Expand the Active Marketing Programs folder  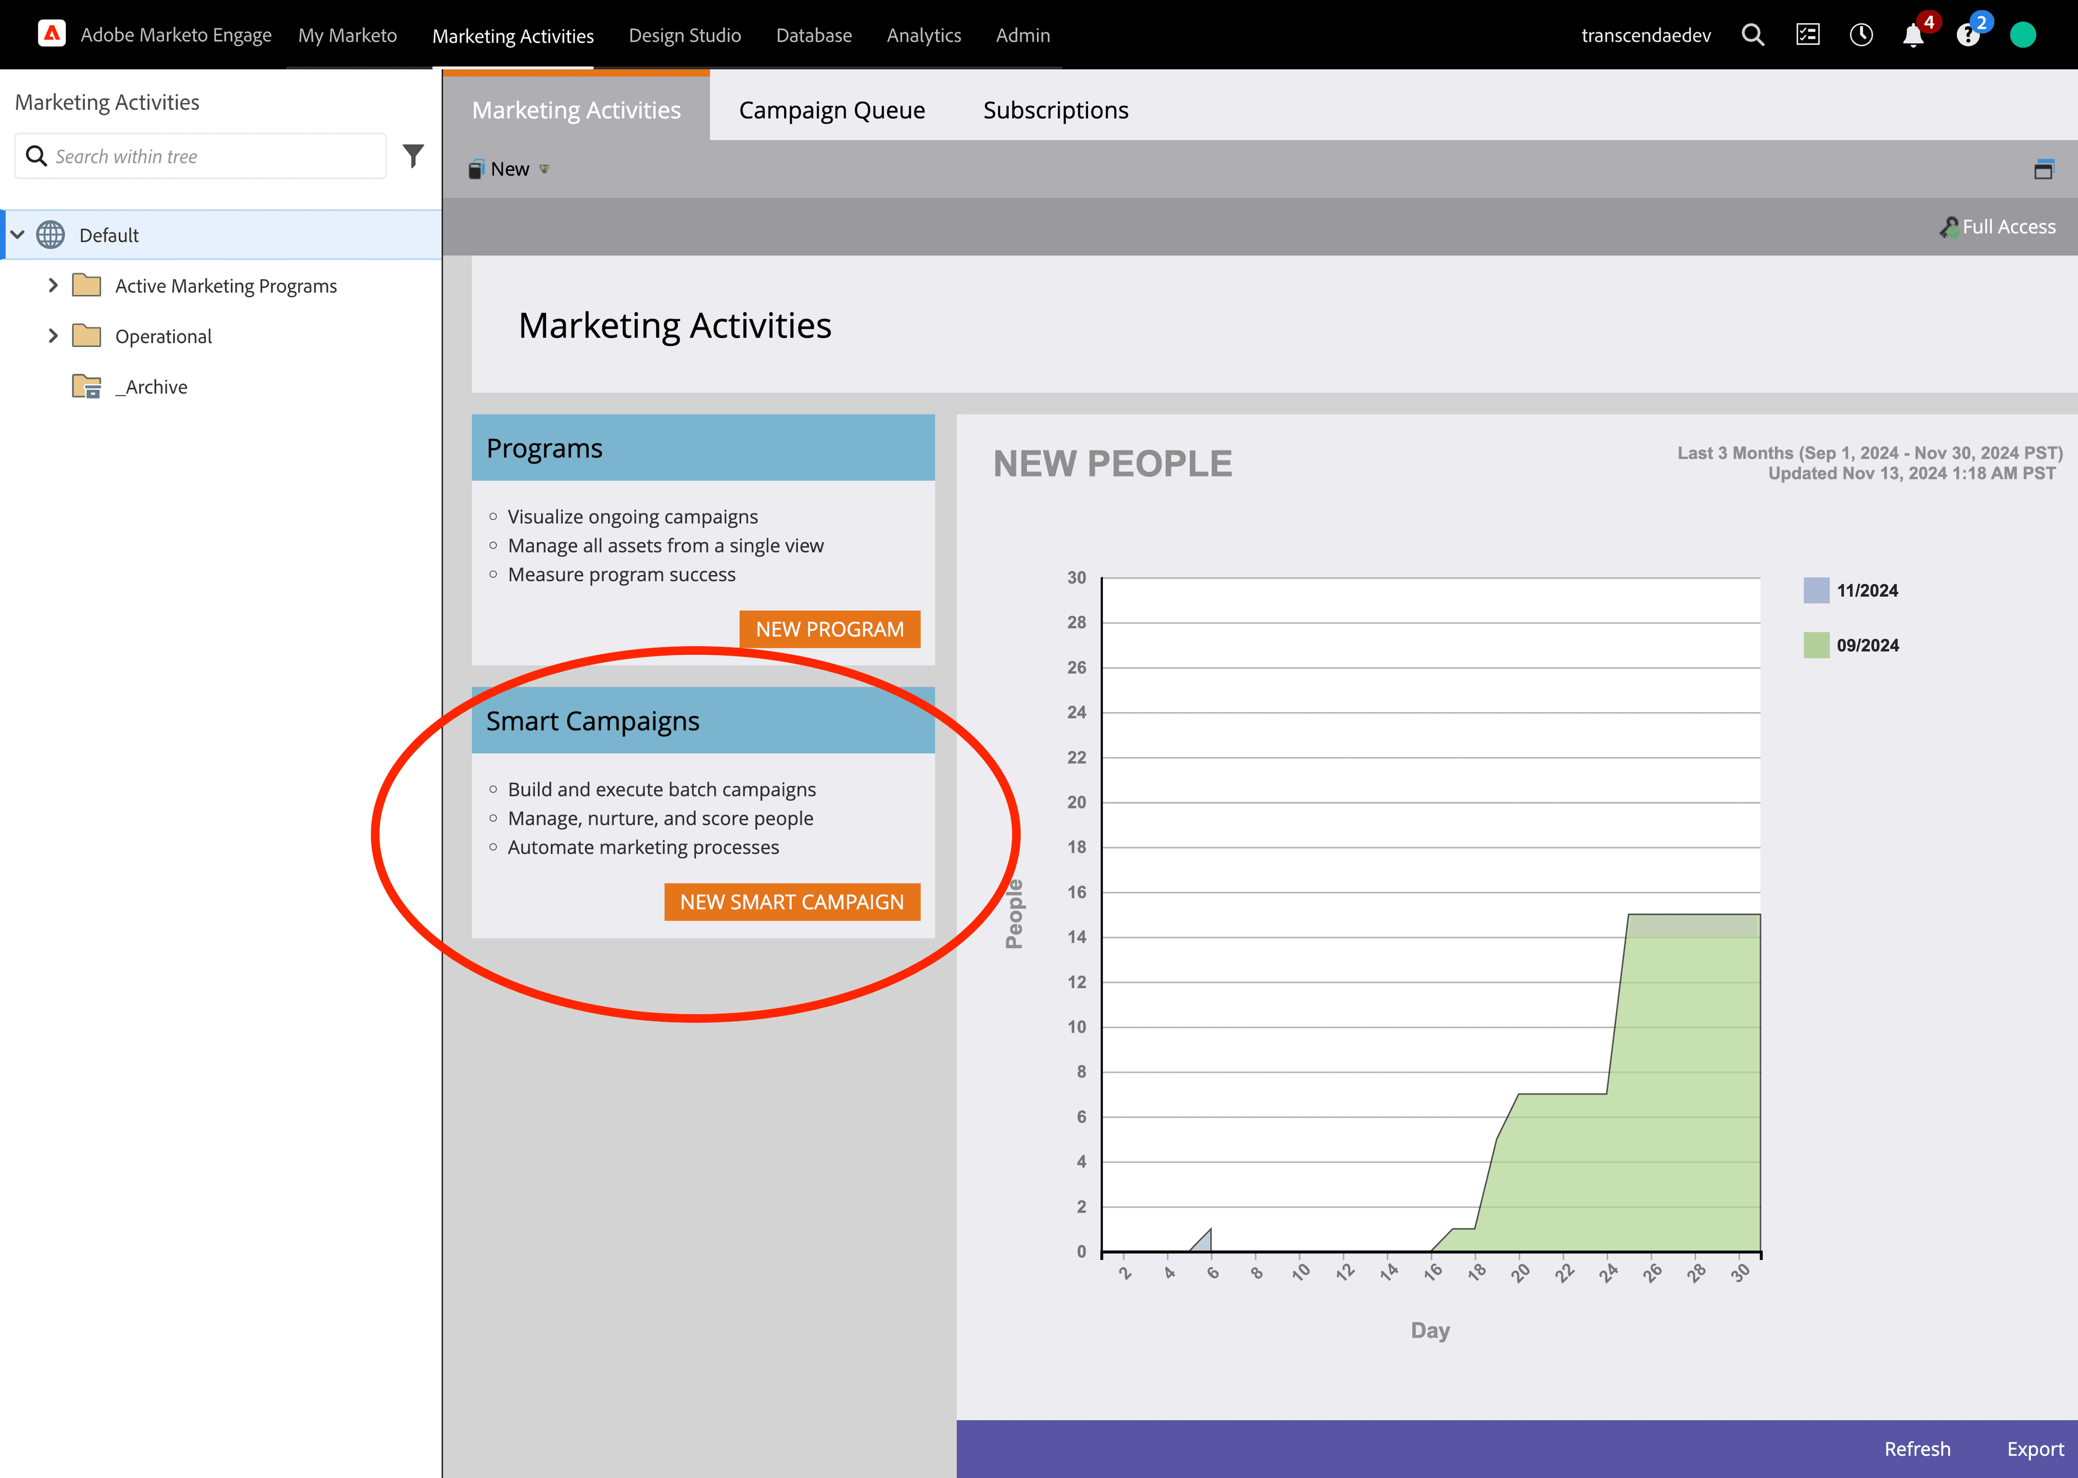pyautogui.click(x=53, y=286)
